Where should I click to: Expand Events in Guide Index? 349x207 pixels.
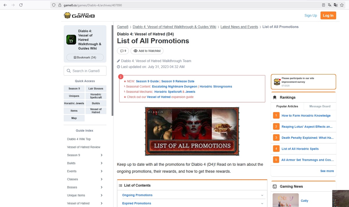coord(102,171)
